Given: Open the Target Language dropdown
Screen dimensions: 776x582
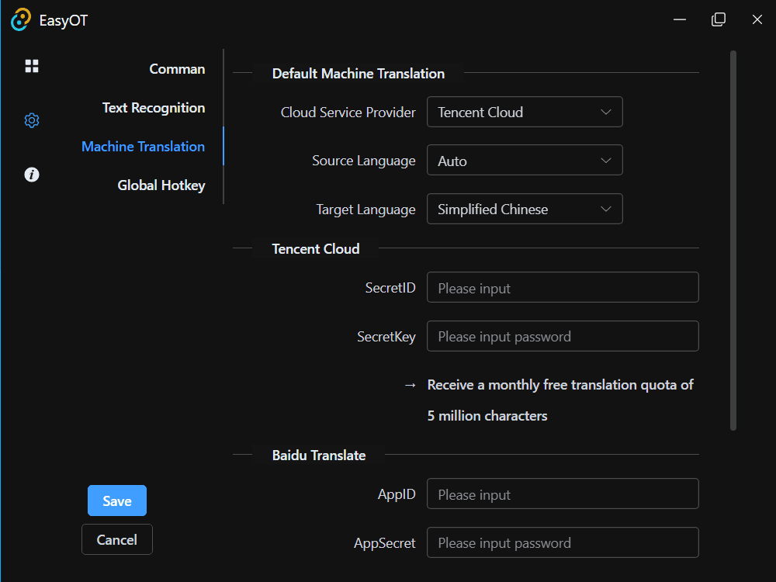Looking at the screenshot, I should coord(525,209).
